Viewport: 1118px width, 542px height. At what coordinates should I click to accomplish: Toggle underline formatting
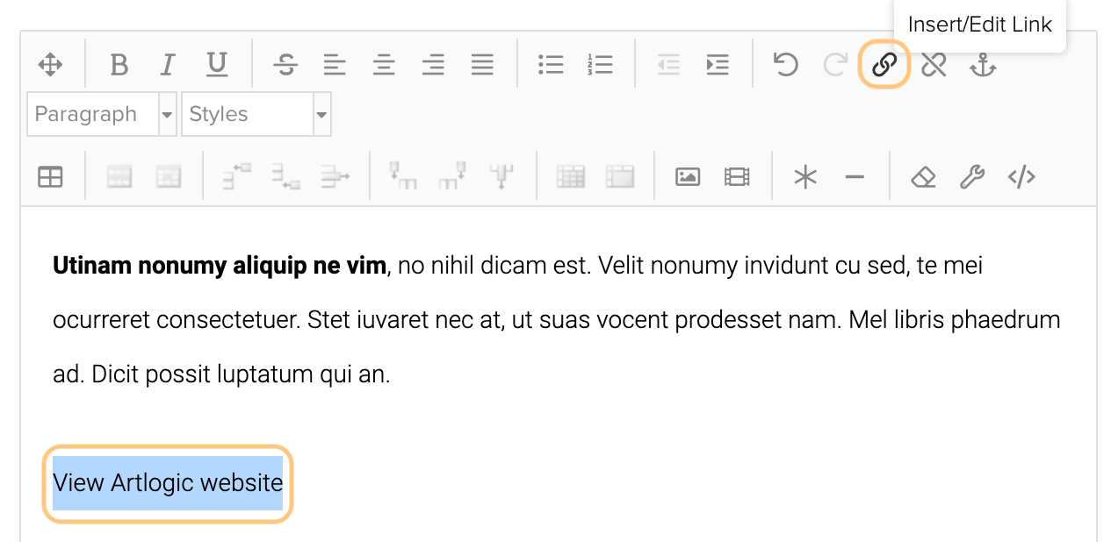pyautogui.click(x=217, y=64)
